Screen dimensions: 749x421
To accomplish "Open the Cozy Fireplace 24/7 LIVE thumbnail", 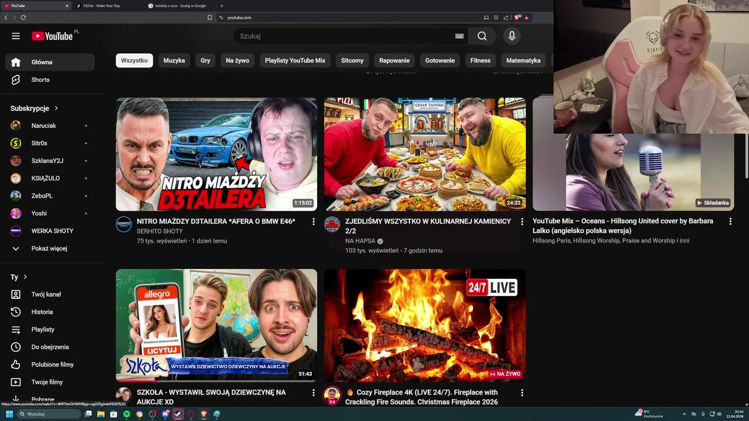I will tap(425, 326).
